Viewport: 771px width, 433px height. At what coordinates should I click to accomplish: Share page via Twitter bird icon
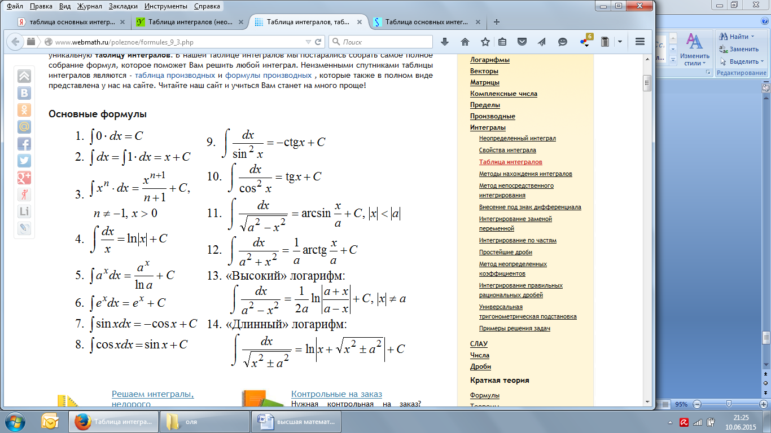(x=24, y=161)
